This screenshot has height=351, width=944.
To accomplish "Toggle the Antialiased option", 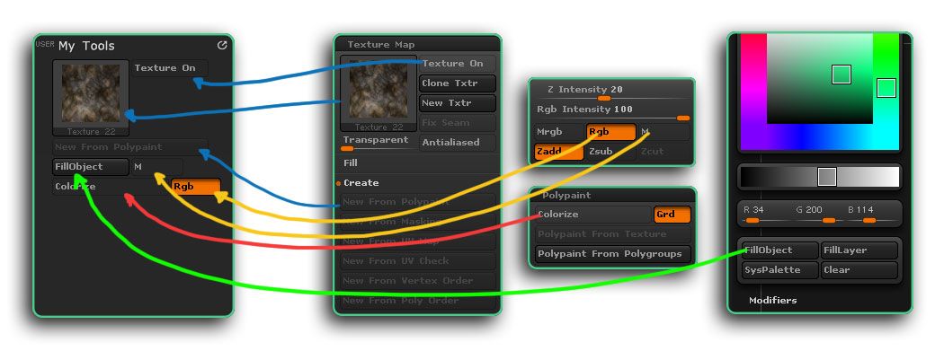I will click(459, 143).
